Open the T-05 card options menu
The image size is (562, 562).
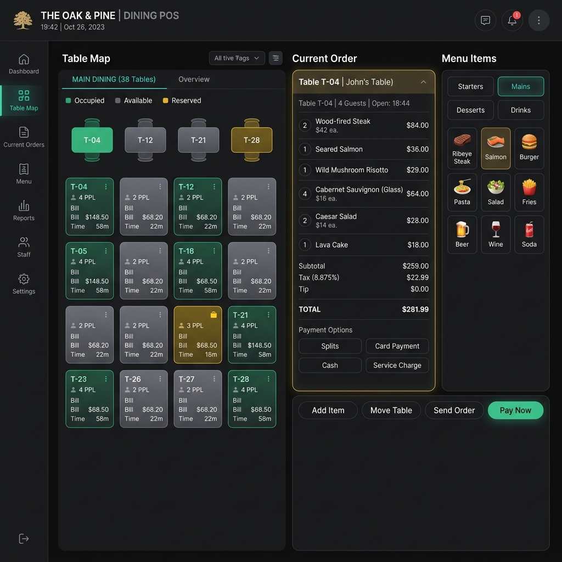coord(106,251)
